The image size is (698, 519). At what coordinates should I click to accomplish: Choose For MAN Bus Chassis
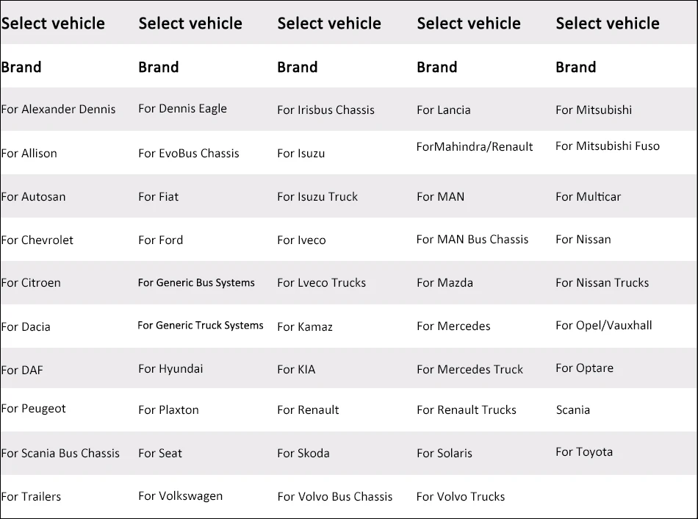[472, 239]
